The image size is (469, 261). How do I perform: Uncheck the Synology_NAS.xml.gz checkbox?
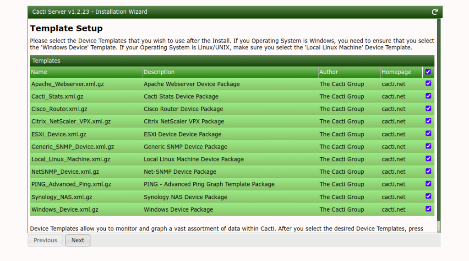(x=428, y=196)
